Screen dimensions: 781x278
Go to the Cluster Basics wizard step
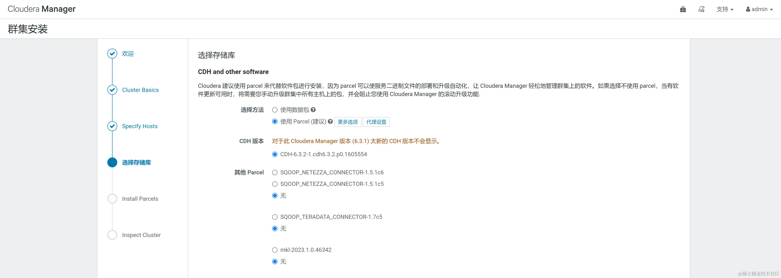point(140,90)
